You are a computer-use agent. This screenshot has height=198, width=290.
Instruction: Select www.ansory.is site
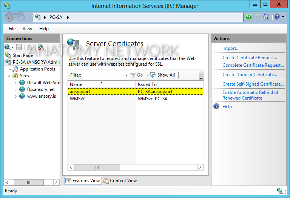pyautogui.click(x=42, y=96)
